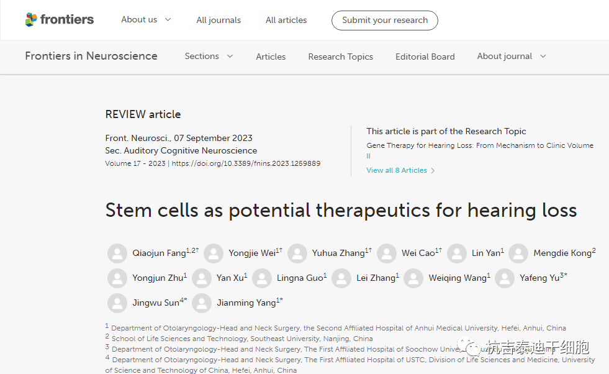Expand the Sections dropdown menu

tap(209, 57)
